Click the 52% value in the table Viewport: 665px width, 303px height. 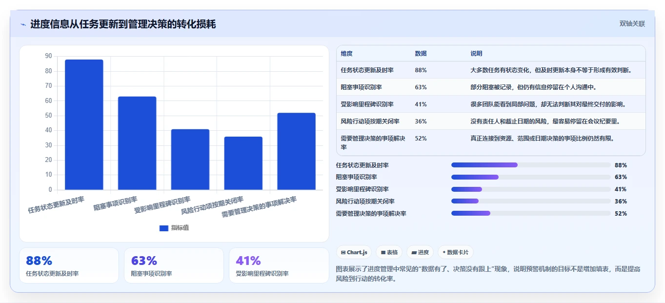point(421,139)
